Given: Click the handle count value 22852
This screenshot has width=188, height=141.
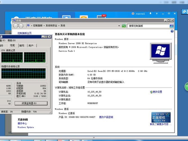Looking at the screenshot, I should point(43,86).
